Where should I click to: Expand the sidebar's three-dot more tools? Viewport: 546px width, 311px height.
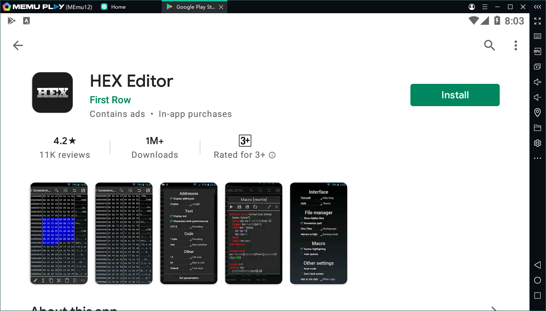(537, 158)
